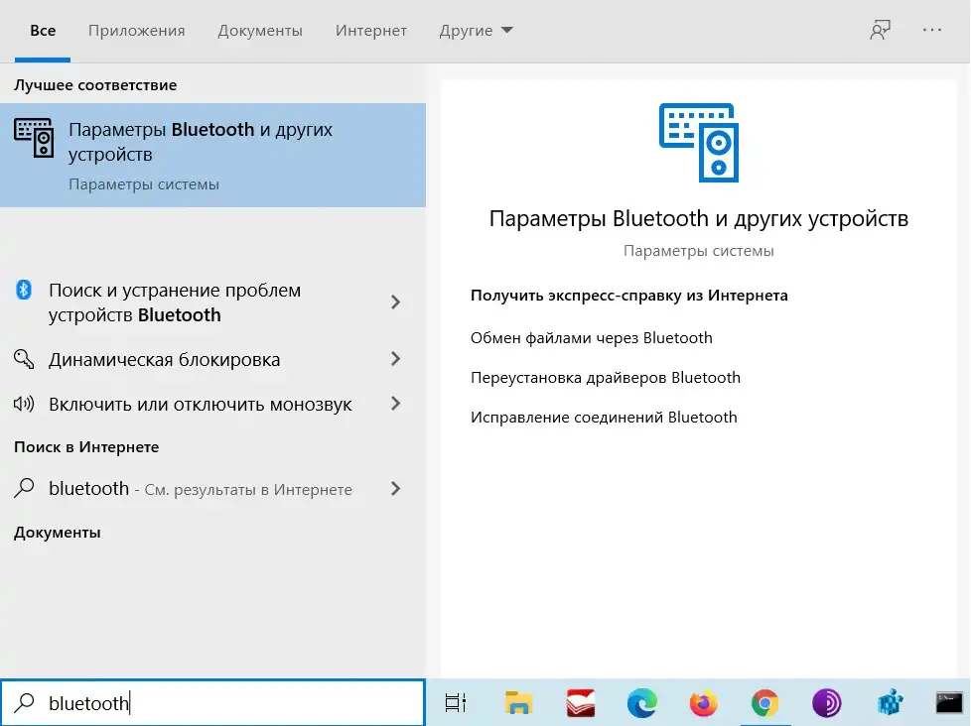Click the feedback person icon at top right
971x726 pixels.
coord(880,30)
